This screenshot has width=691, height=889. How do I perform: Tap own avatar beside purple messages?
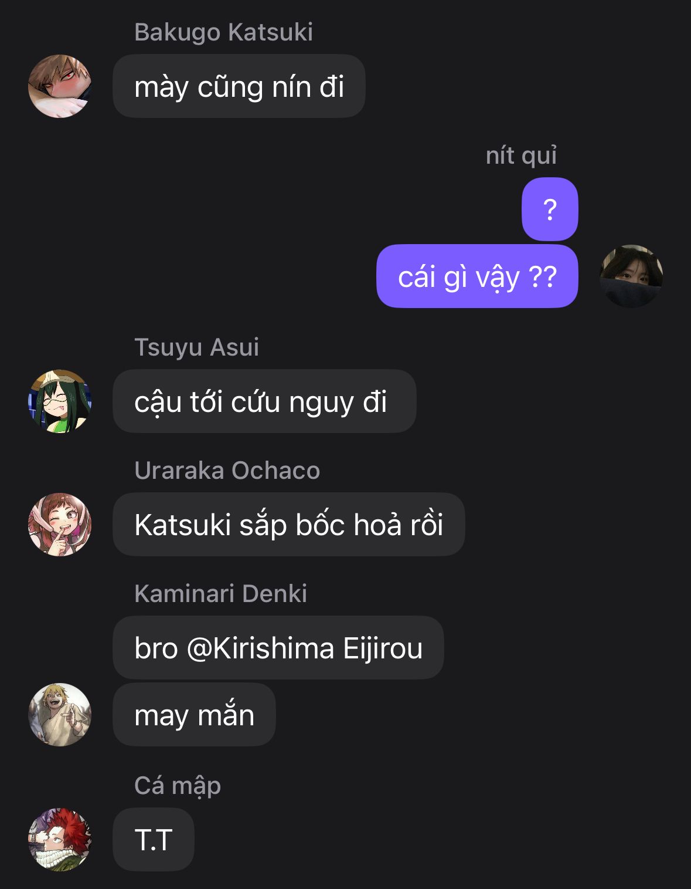pos(631,276)
